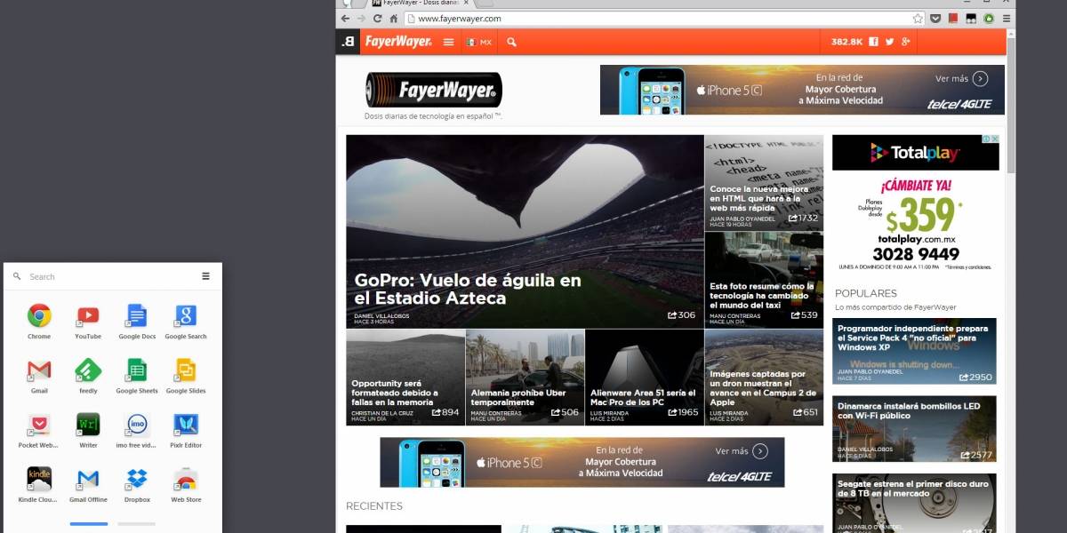Image resolution: width=1067 pixels, height=533 pixels.
Task: Open FayerWayer Twitter icon
Action: point(890,42)
